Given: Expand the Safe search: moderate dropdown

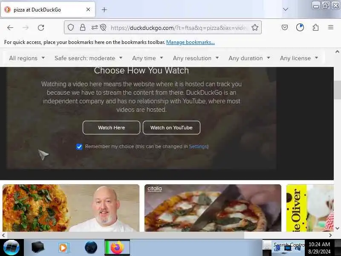Looking at the screenshot, I should click(x=89, y=58).
